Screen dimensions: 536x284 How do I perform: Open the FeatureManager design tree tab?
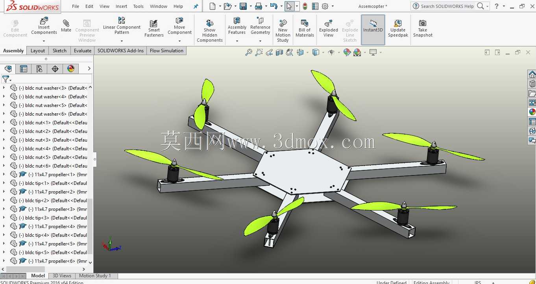click(x=8, y=69)
